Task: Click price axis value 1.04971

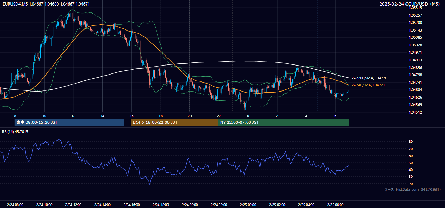Action: (x=415, y=52)
